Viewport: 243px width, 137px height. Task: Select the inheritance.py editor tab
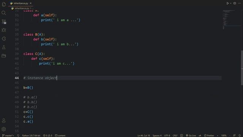point(21,3)
